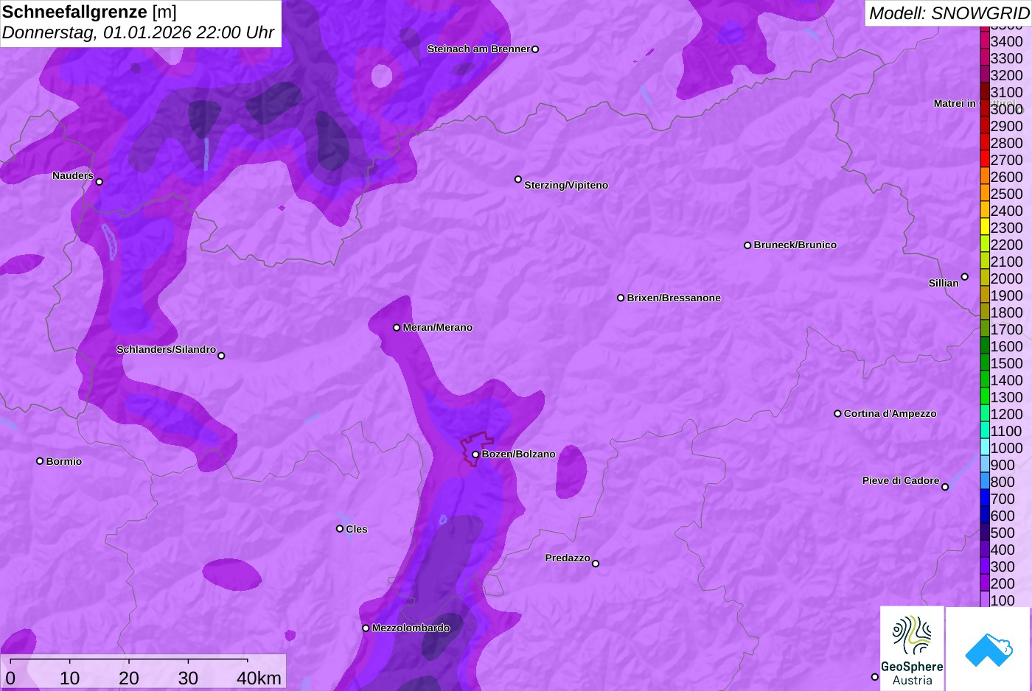Click the legend value 2900

pyautogui.click(x=1007, y=126)
